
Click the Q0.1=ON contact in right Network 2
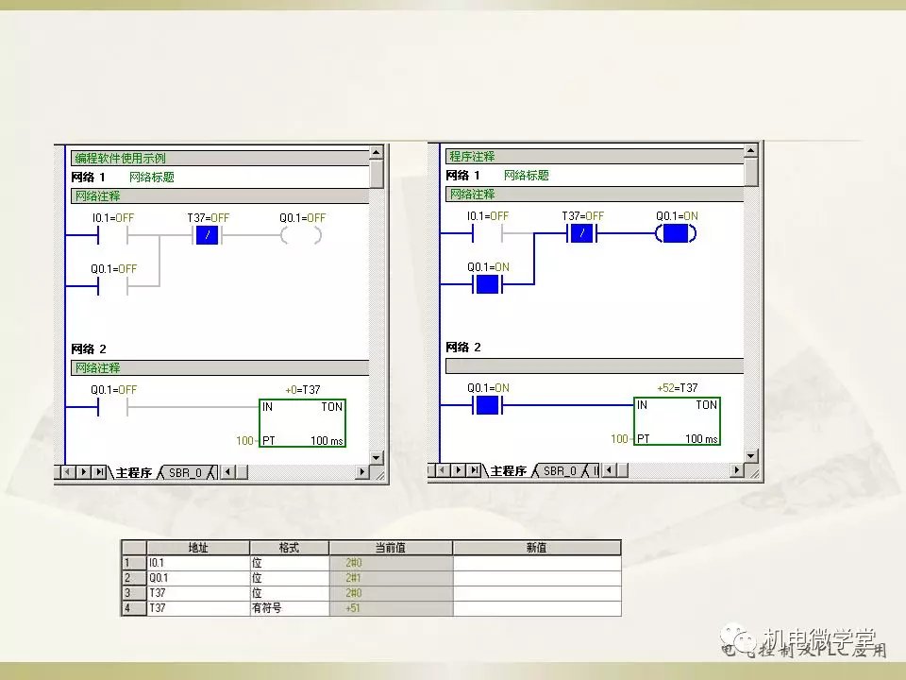[488, 405]
